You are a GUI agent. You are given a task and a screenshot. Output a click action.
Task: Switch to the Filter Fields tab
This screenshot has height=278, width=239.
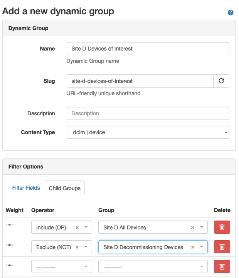tap(26, 188)
